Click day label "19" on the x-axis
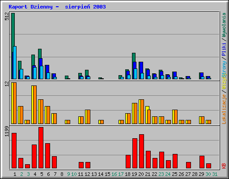This screenshot has height=179, width=229. click(134, 174)
